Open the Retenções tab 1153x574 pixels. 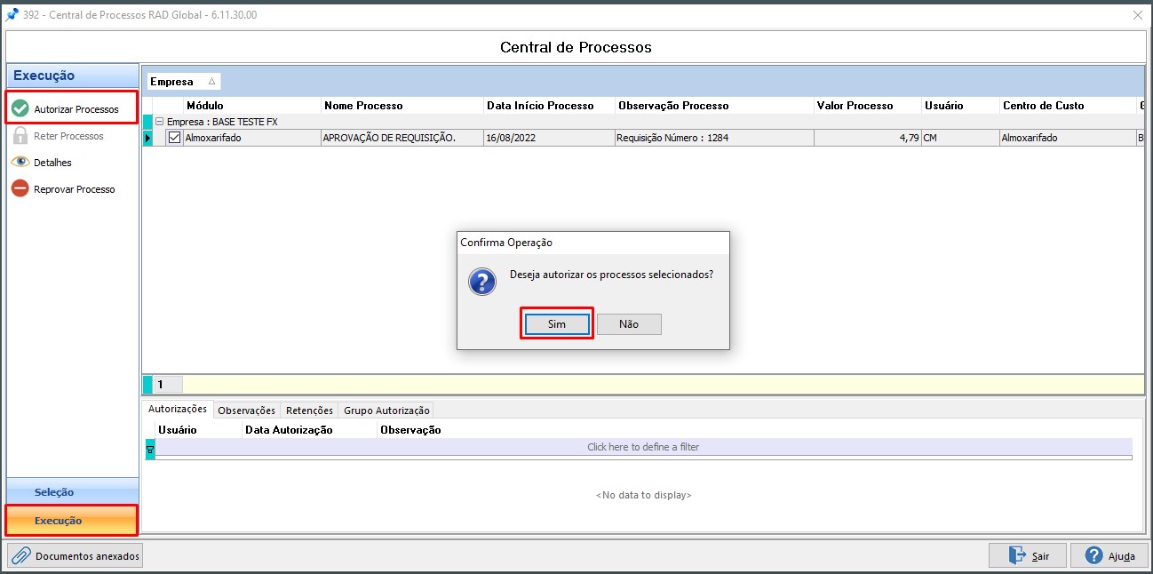(x=309, y=411)
